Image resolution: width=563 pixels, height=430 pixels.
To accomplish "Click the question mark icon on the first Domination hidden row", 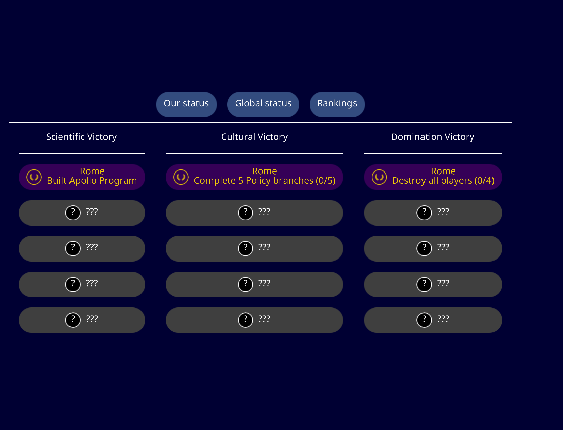I will click(x=424, y=212).
